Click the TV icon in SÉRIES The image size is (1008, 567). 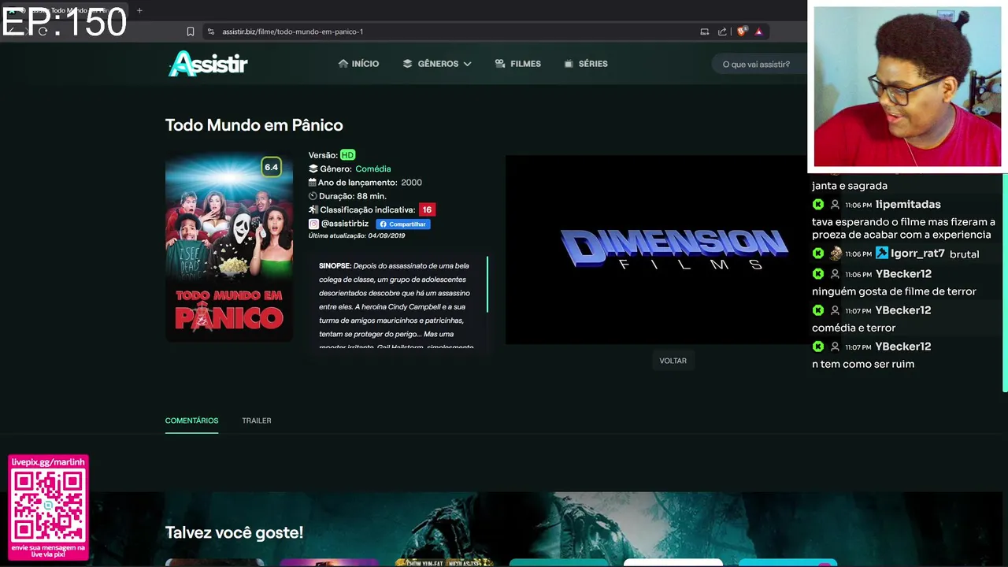(569, 63)
